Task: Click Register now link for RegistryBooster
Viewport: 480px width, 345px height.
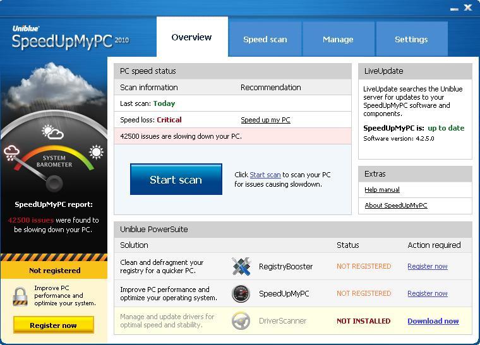Action: coord(428,266)
